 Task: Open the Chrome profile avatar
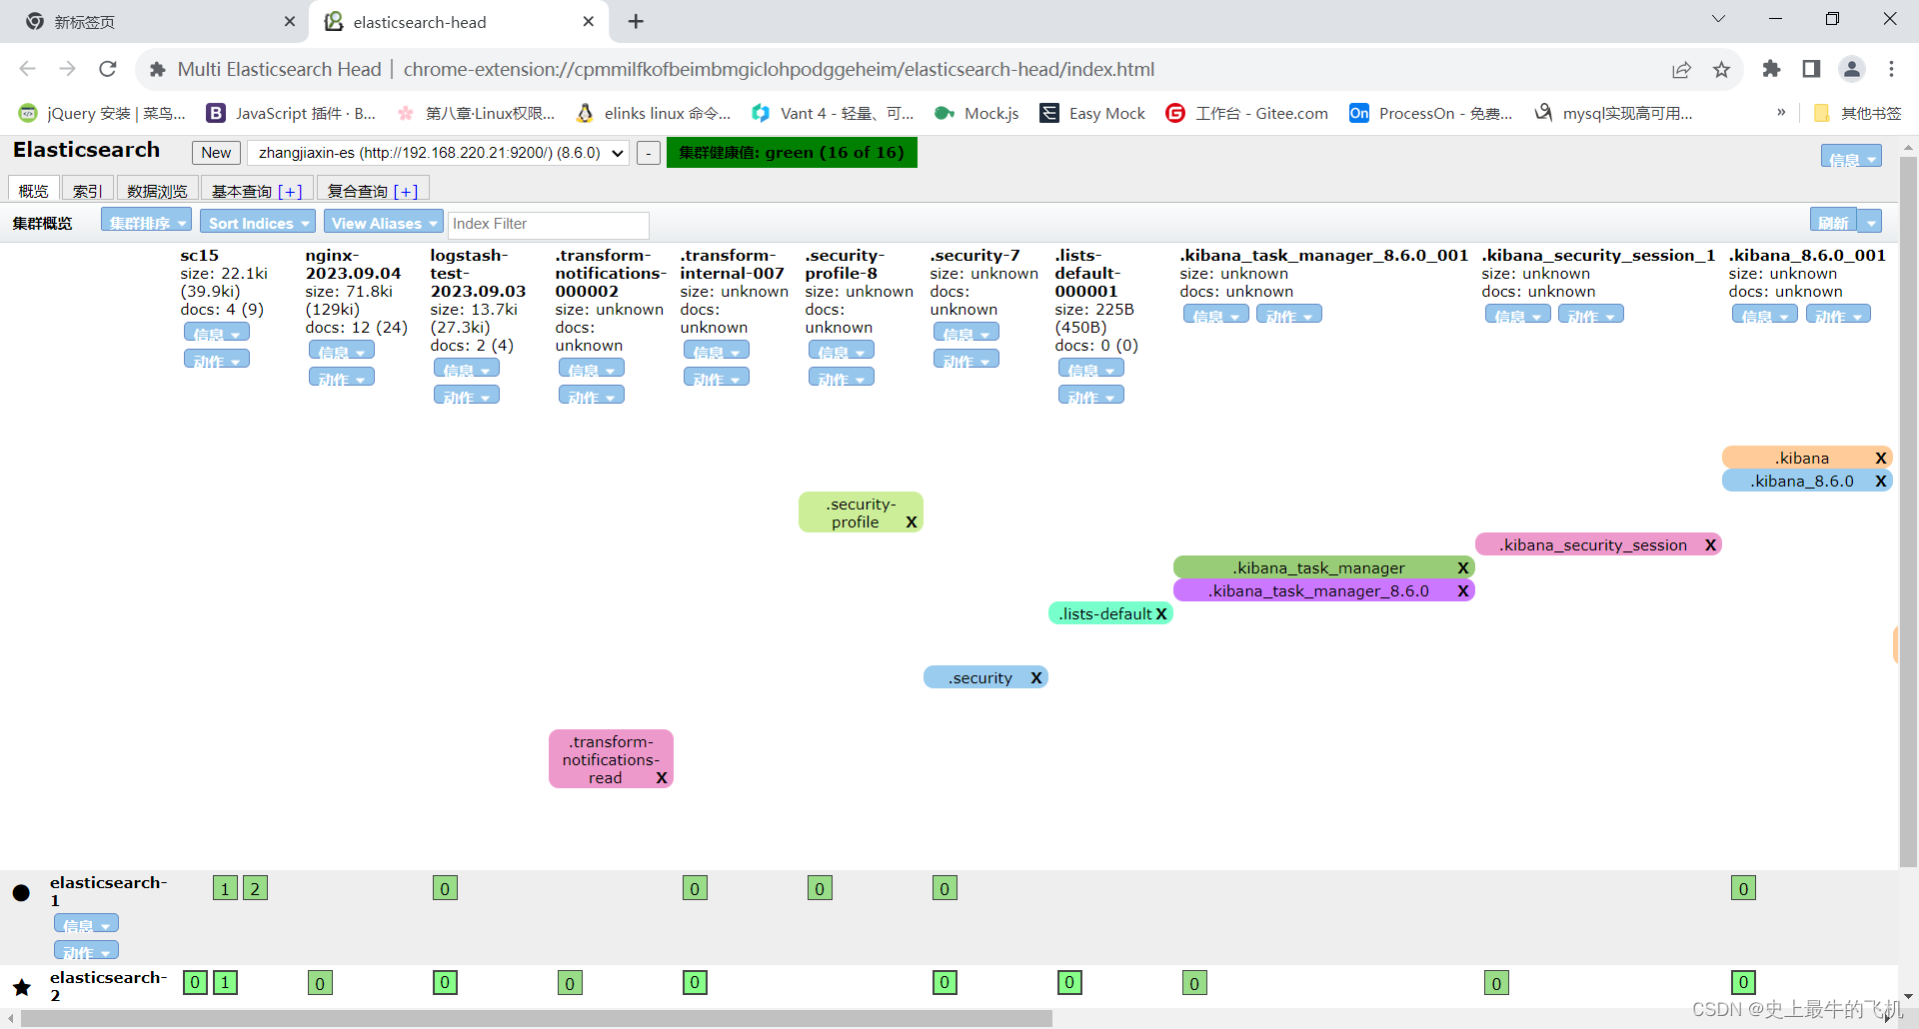pyautogui.click(x=1852, y=69)
